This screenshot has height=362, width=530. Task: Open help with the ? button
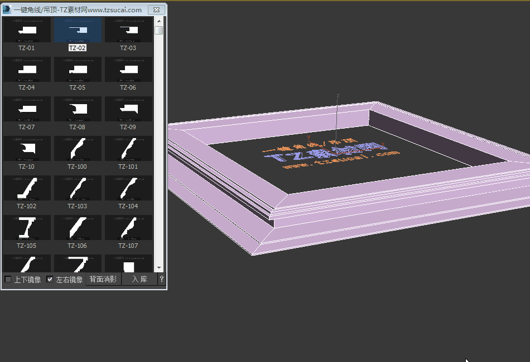coord(162,280)
